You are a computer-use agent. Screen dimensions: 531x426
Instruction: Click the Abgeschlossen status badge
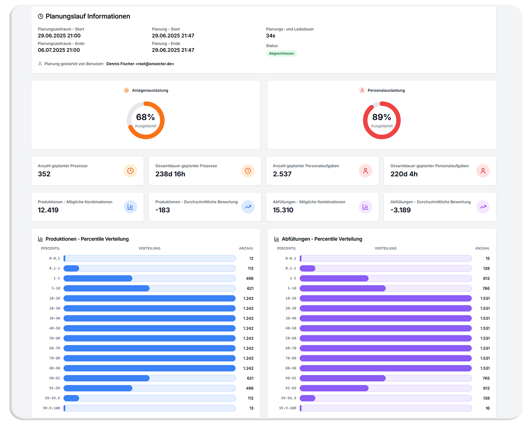[281, 53]
